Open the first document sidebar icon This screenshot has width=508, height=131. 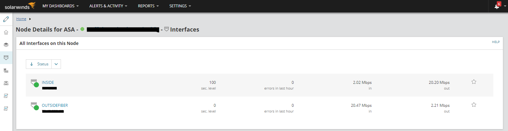[6, 96]
